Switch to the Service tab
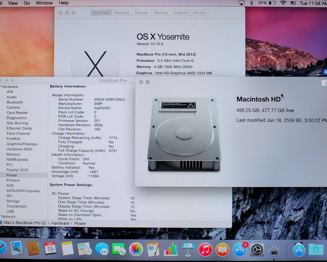The width and height of the screenshot is (327, 262). click(199, 13)
